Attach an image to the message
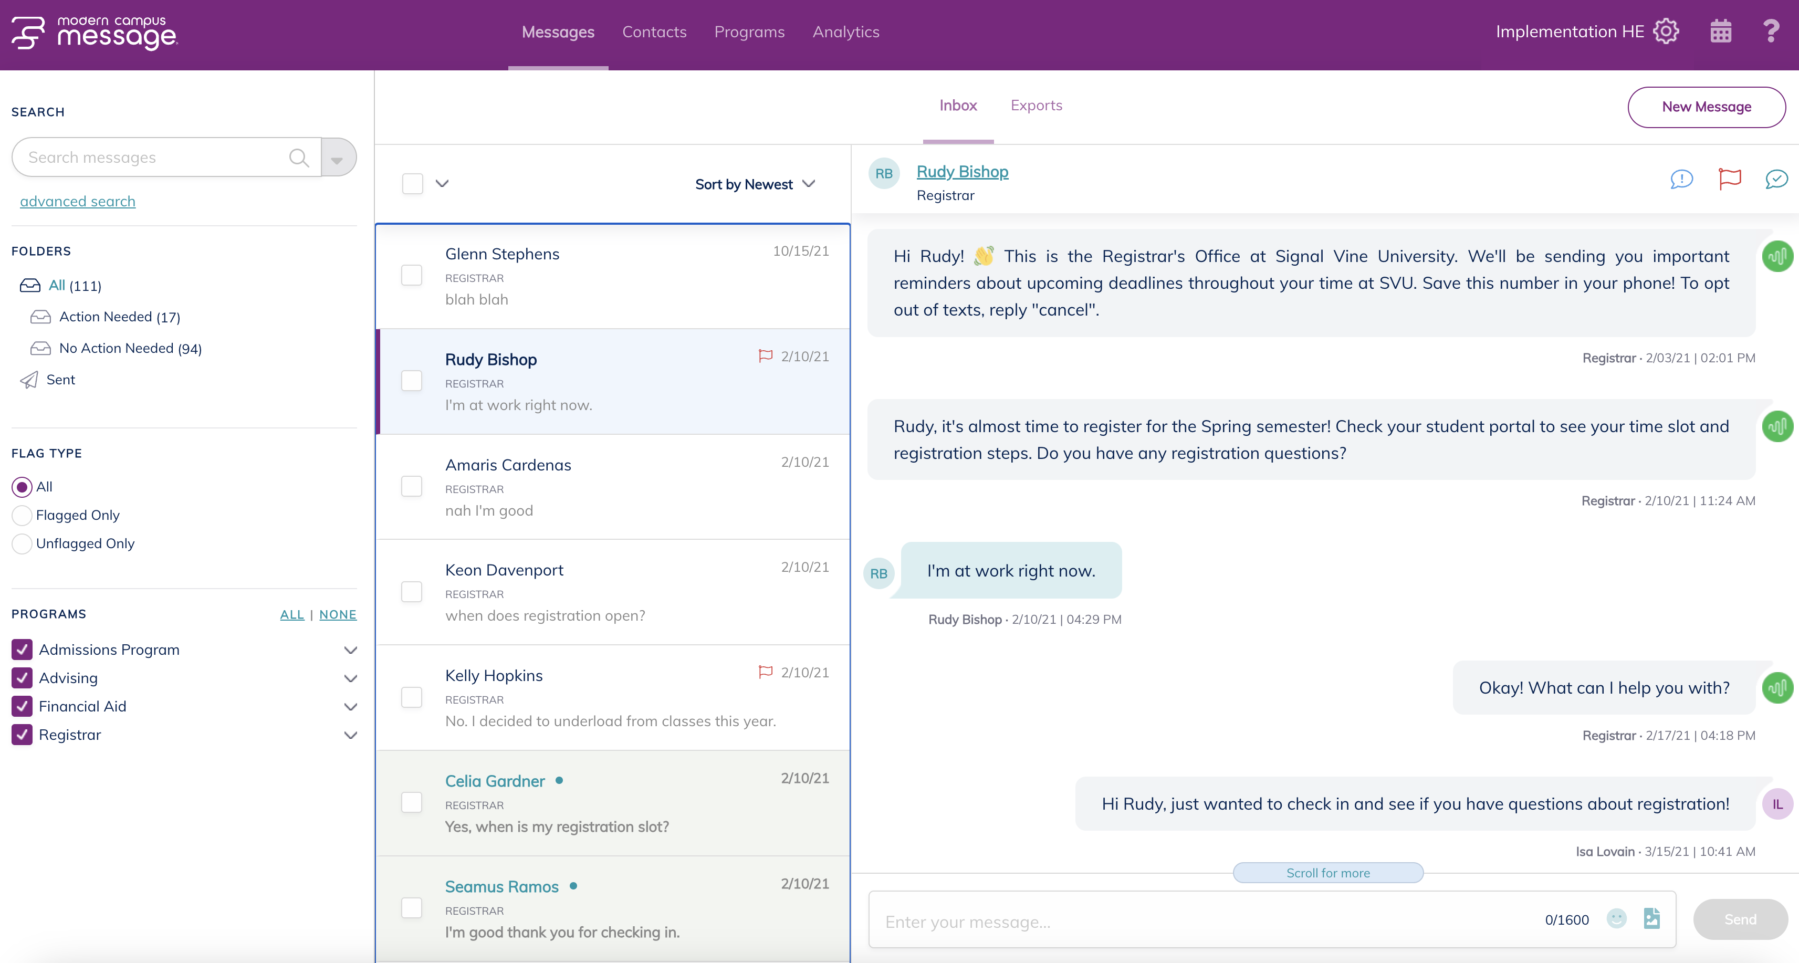This screenshot has width=1799, height=963. [x=1652, y=919]
